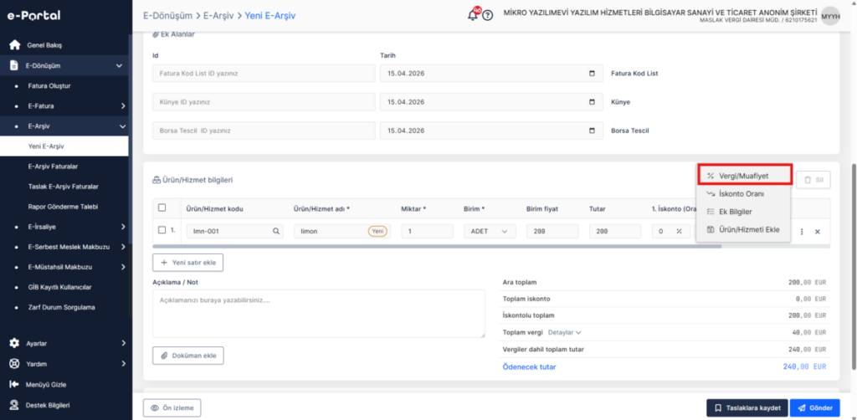Image resolution: width=857 pixels, height=420 pixels.
Task: Collapse the E-Arşiv submenu
Action: 123,126
